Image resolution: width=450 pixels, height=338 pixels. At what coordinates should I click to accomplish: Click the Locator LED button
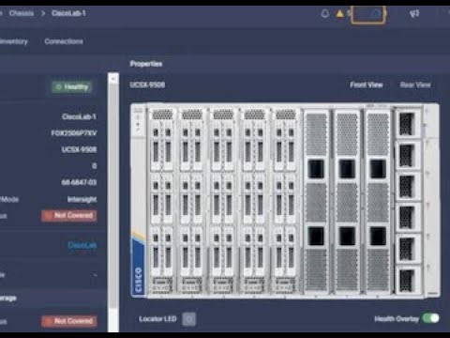coord(188,319)
